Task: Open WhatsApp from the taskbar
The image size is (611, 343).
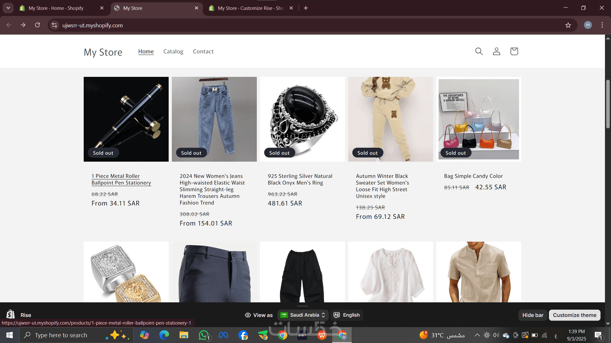Action: point(204,335)
